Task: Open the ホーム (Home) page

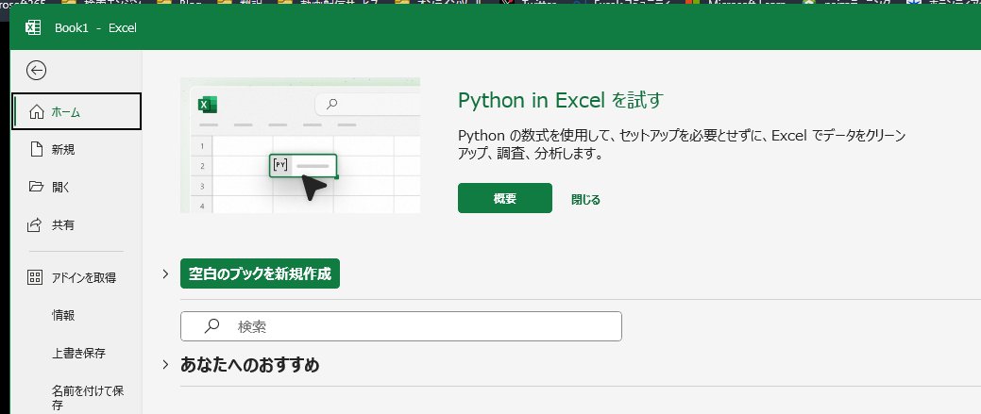Action: (76, 112)
